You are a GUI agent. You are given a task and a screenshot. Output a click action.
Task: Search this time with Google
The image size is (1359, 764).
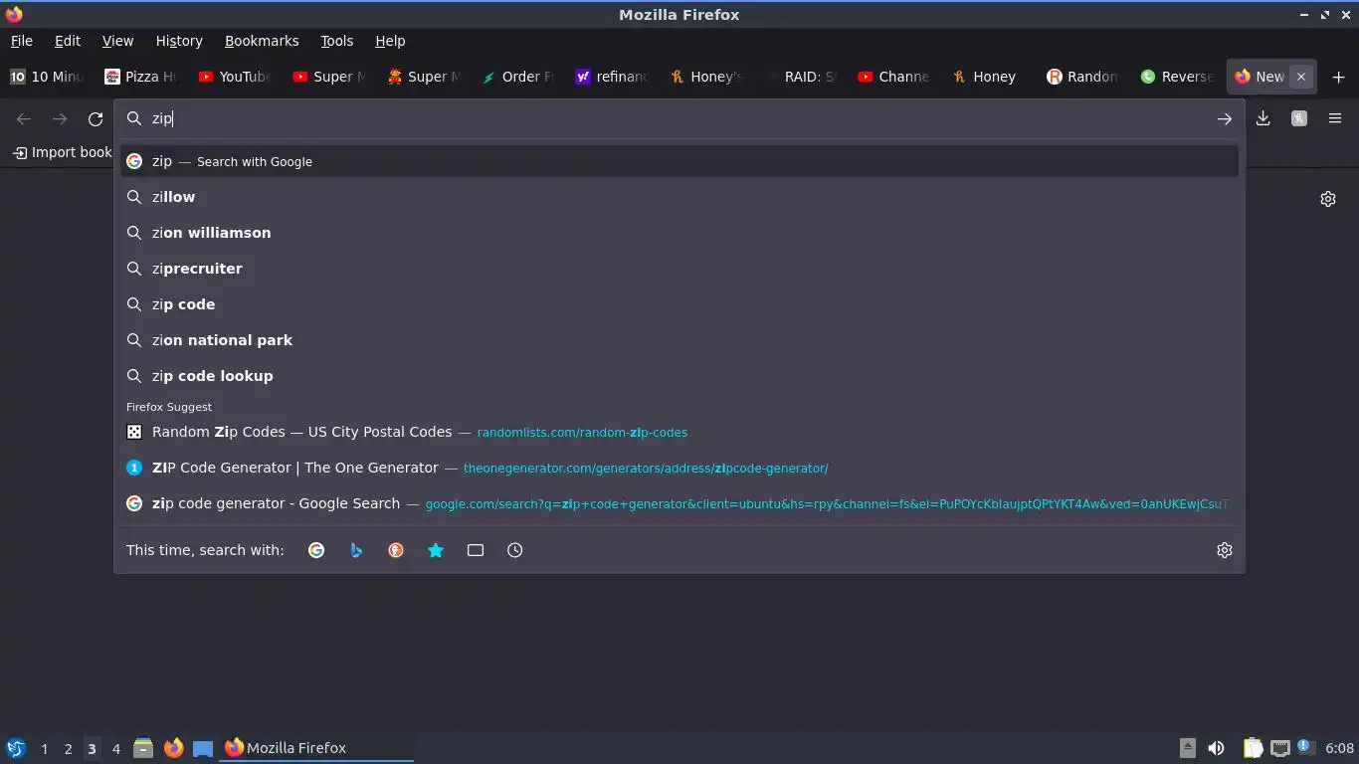coord(316,550)
